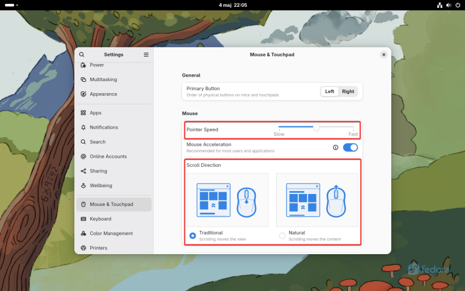Click the Mouse & Touchpad mouse icon
465x291 pixels.
[x=83, y=204]
